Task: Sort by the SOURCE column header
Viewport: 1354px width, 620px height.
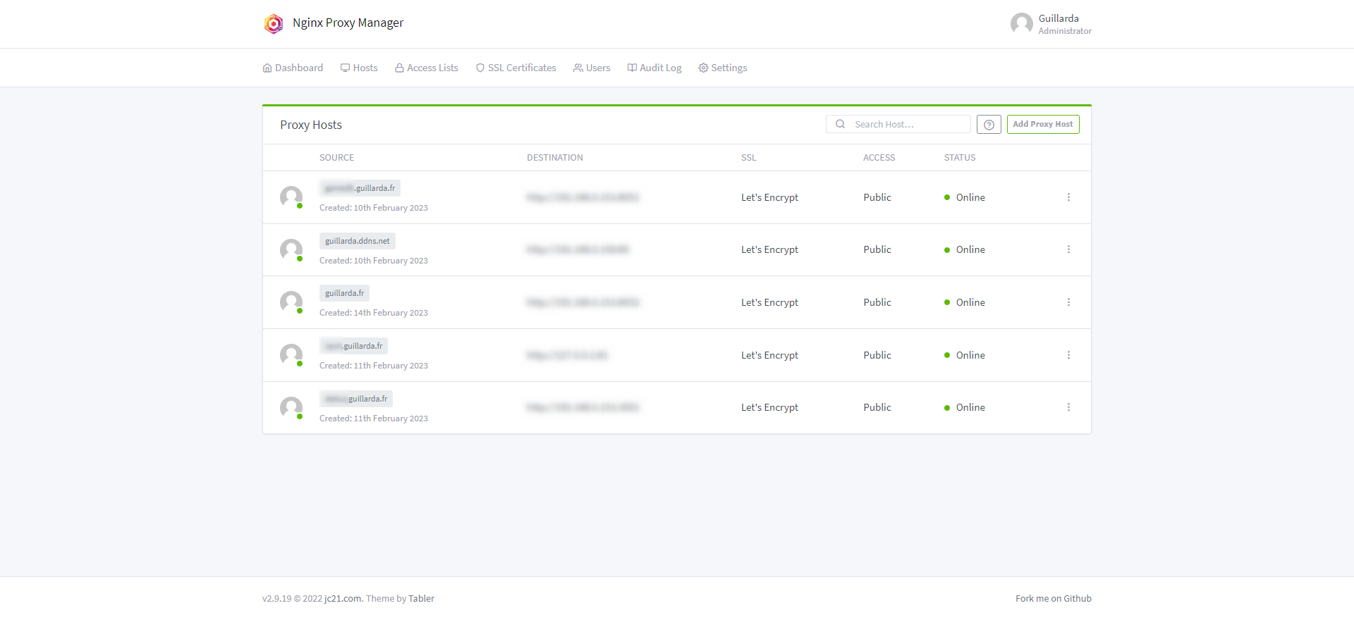Action: [336, 158]
